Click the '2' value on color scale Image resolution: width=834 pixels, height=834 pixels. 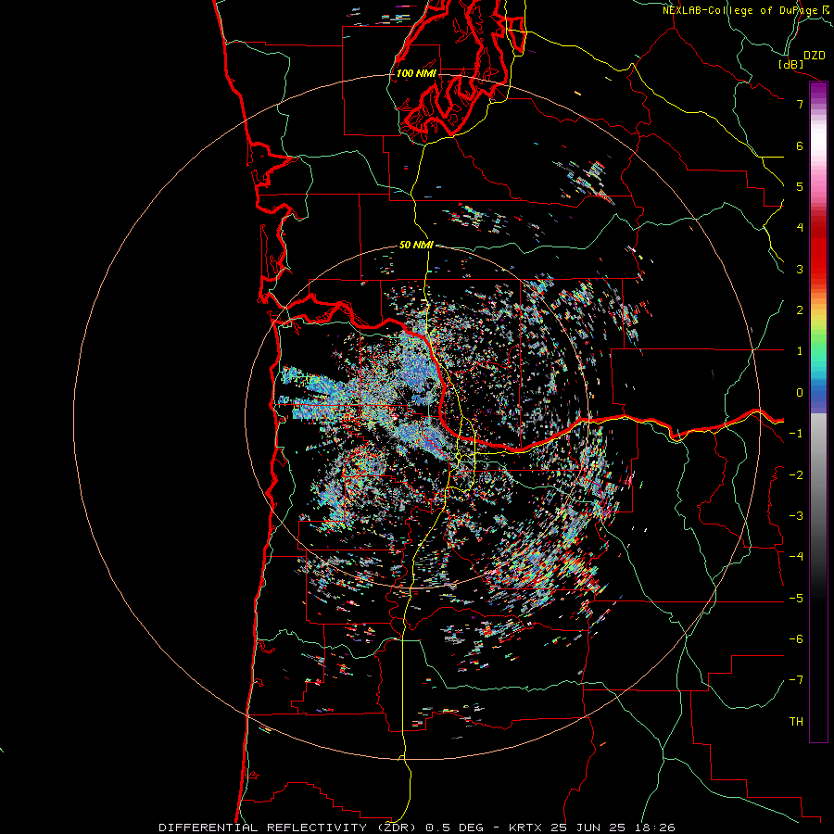click(x=800, y=310)
